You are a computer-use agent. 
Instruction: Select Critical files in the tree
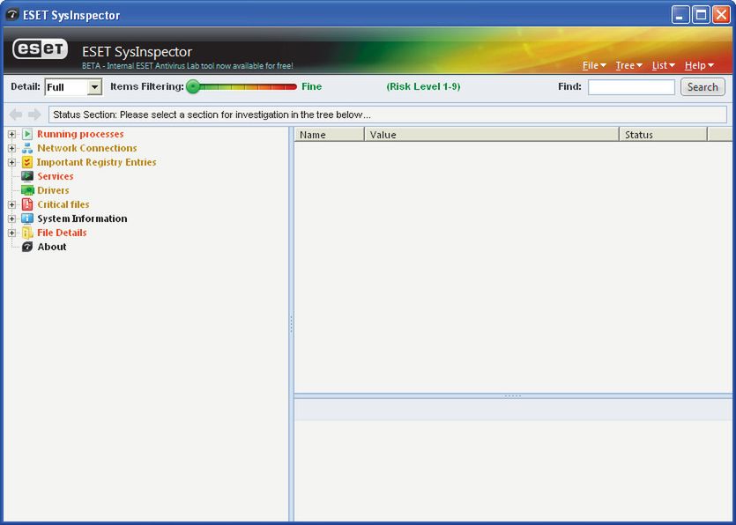pos(63,204)
